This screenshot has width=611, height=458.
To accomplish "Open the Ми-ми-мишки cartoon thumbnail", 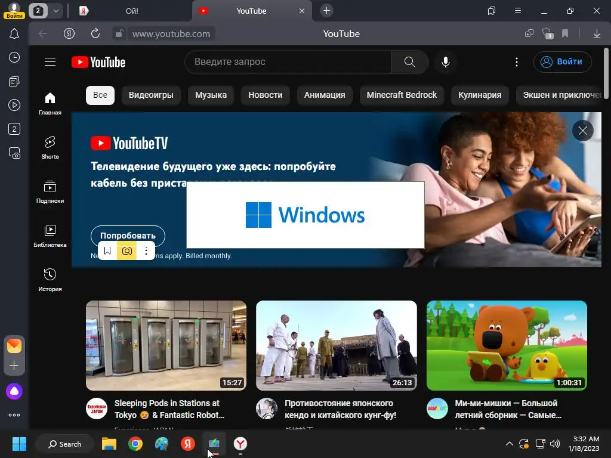I will click(507, 345).
